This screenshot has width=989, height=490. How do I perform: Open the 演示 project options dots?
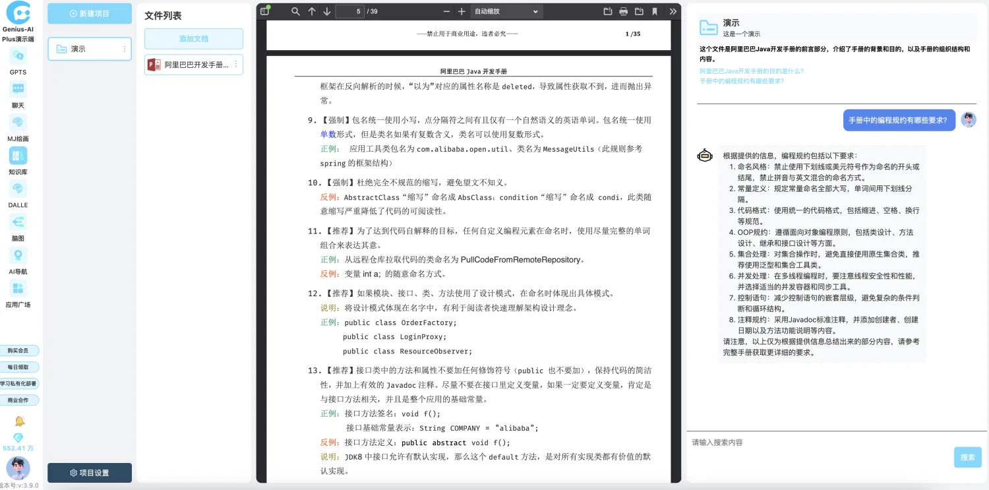click(x=125, y=49)
